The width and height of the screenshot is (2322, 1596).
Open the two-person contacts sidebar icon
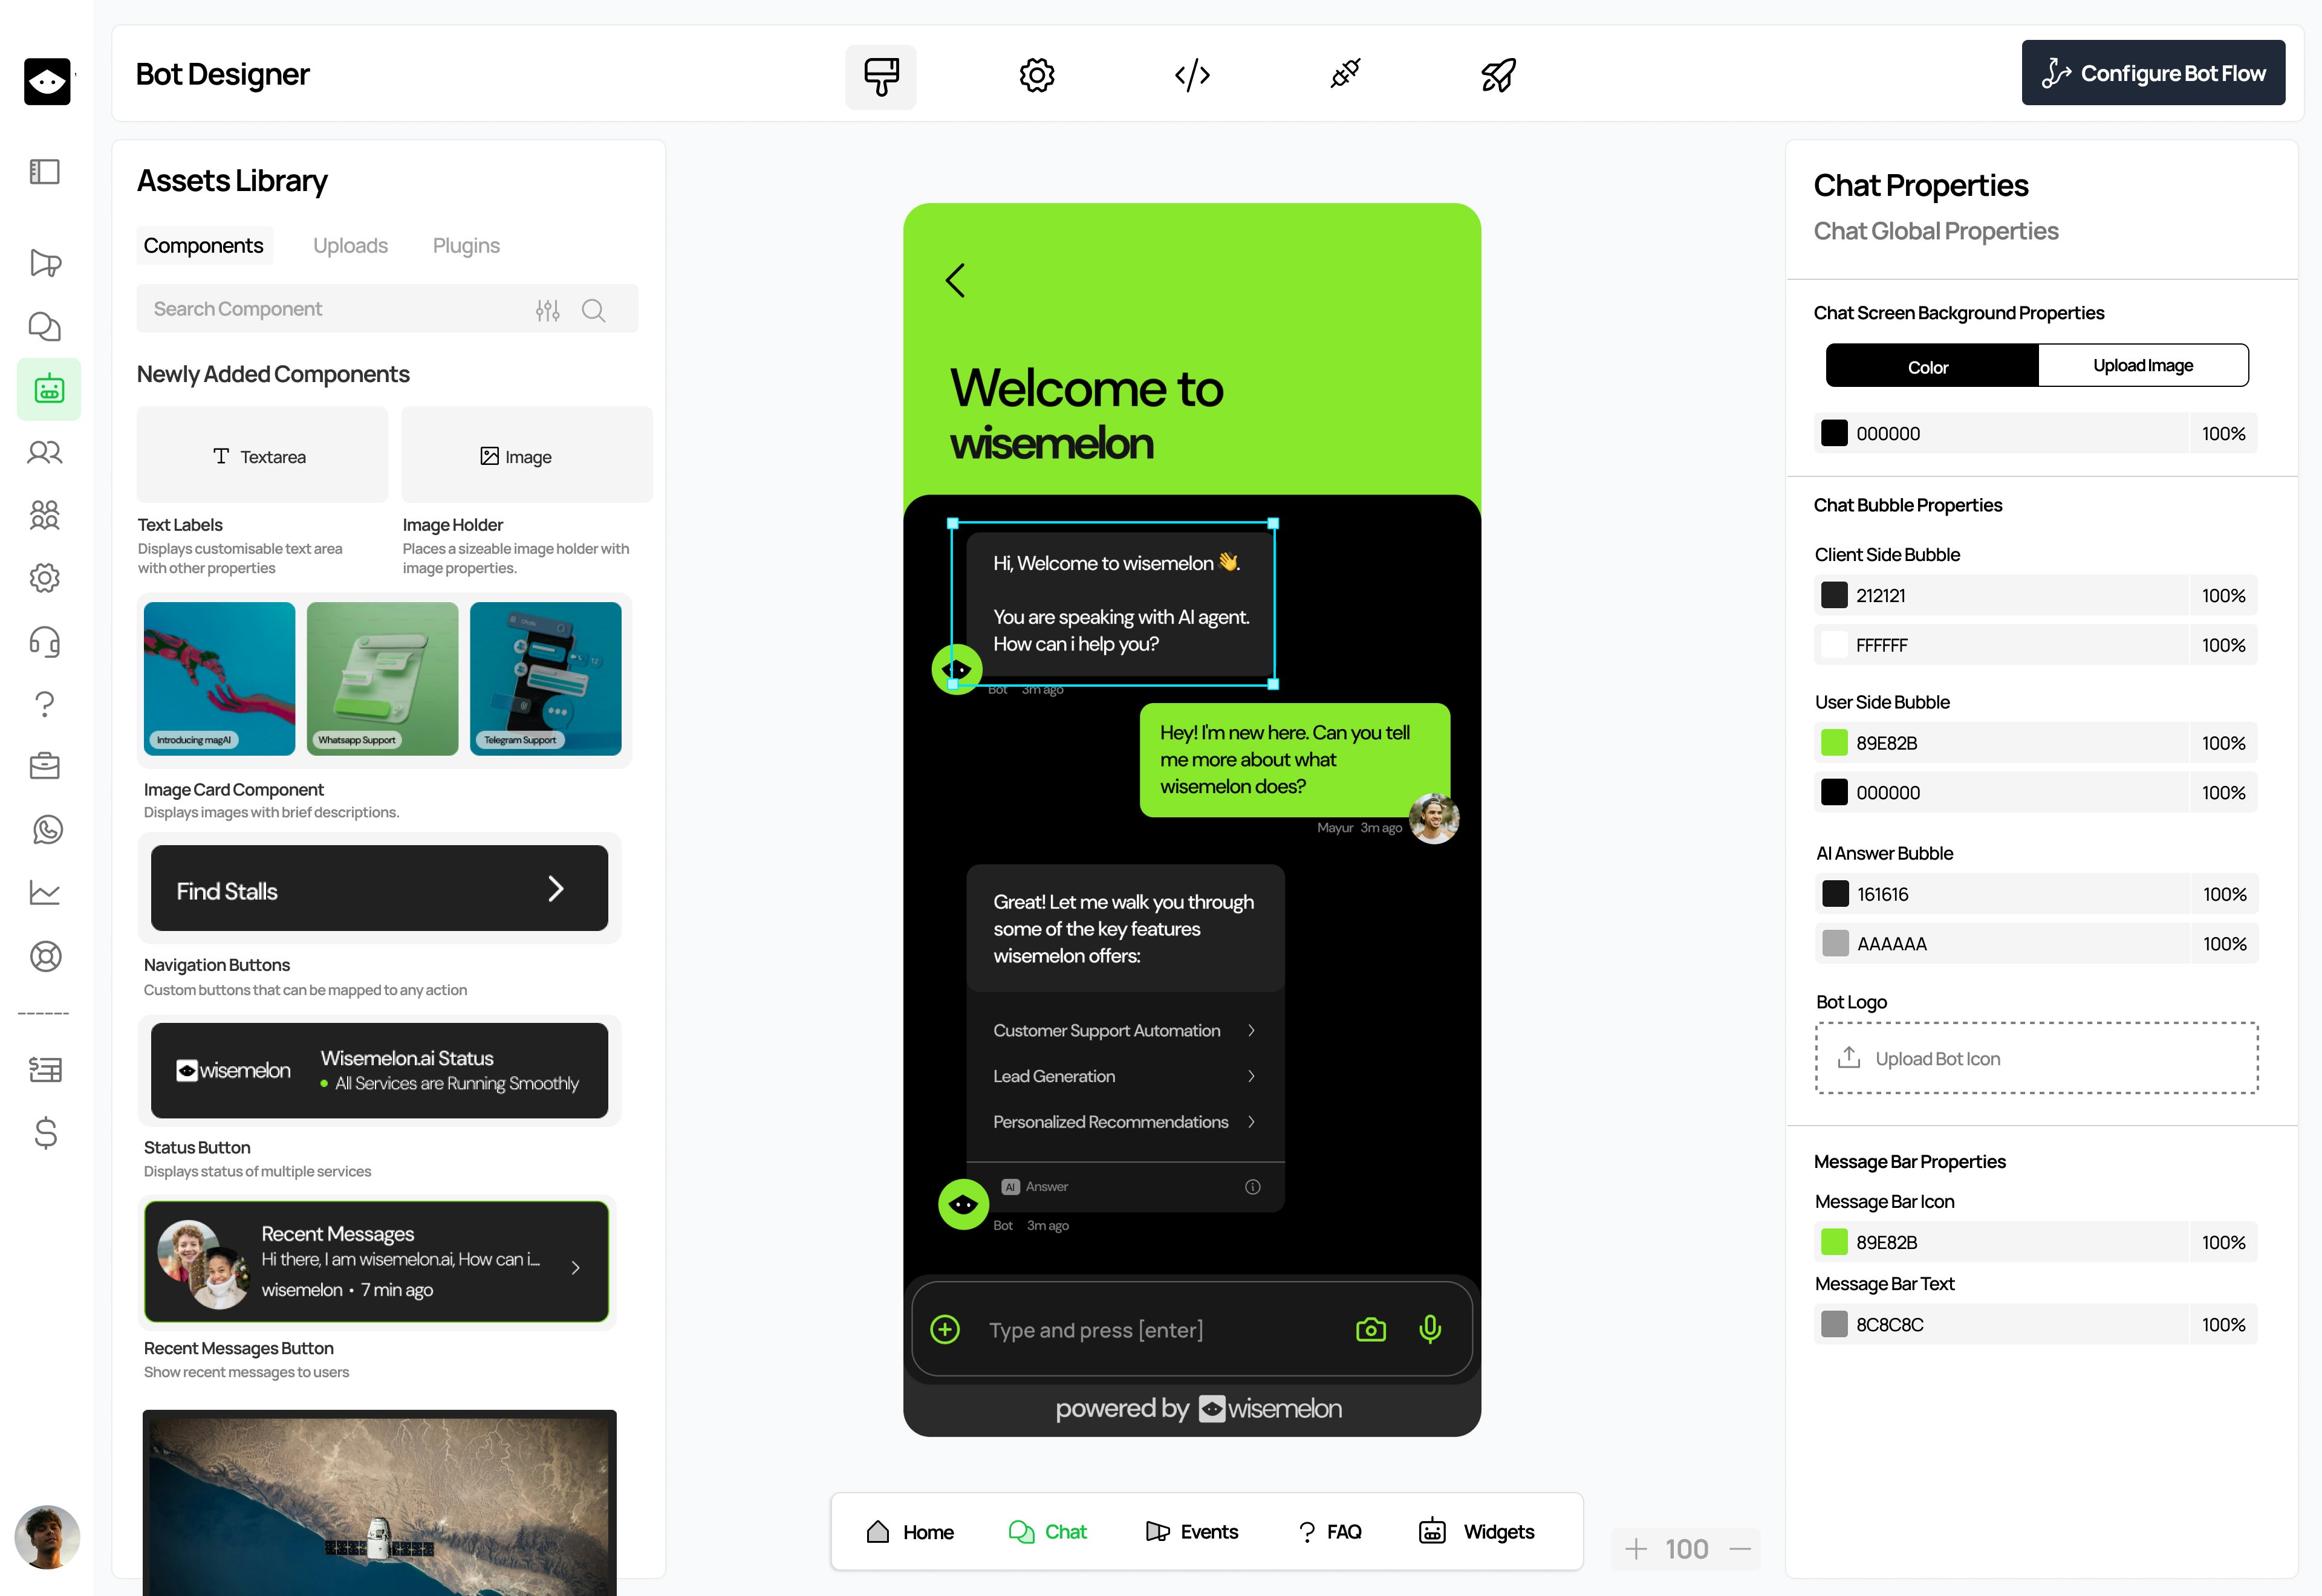coord(45,452)
